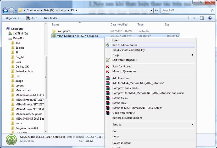
Task: Select MISA Bamboo.NET 2017 folder
Action: [27, 95]
